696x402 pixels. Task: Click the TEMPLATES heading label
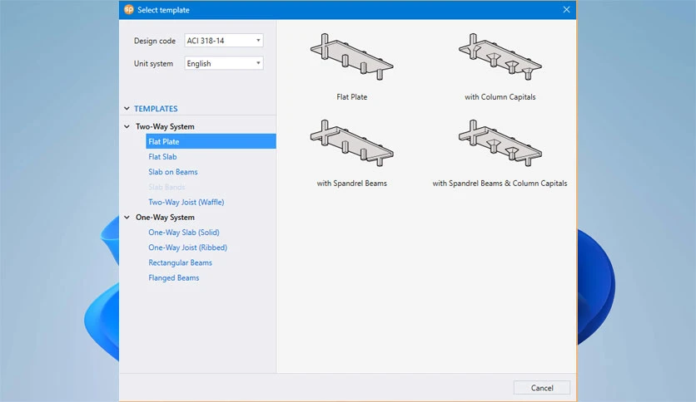(156, 109)
